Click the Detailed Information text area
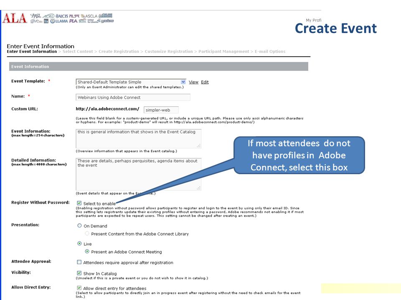401x300 pixels. click(138, 174)
